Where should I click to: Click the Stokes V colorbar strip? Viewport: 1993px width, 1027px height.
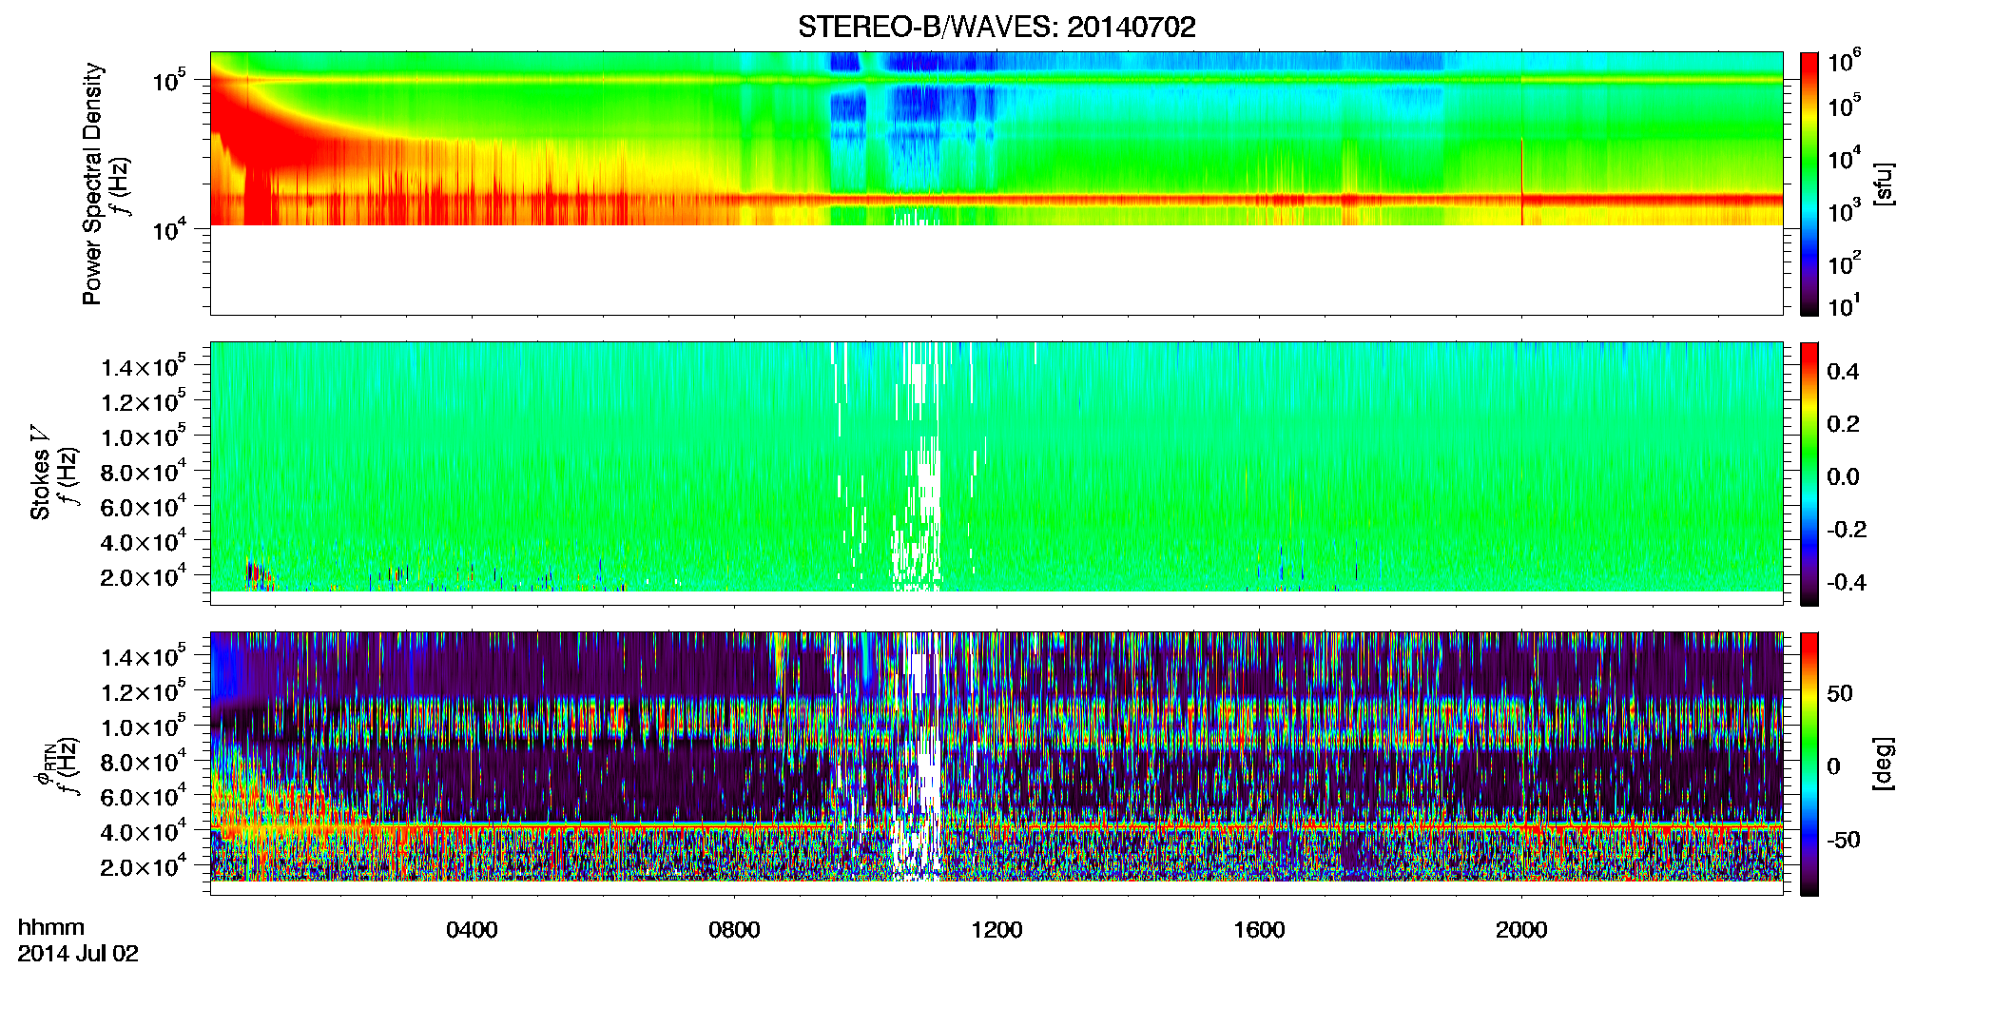pyautogui.click(x=1809, y=474)
